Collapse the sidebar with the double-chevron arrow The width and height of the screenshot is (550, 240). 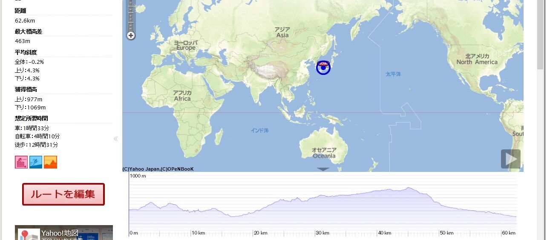point(116,139)
